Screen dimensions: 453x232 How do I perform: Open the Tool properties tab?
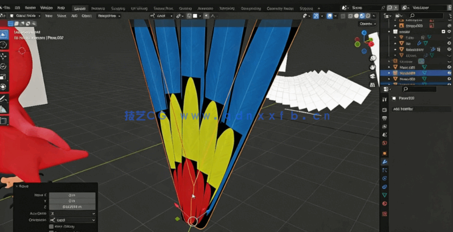(x=385, y=99)
